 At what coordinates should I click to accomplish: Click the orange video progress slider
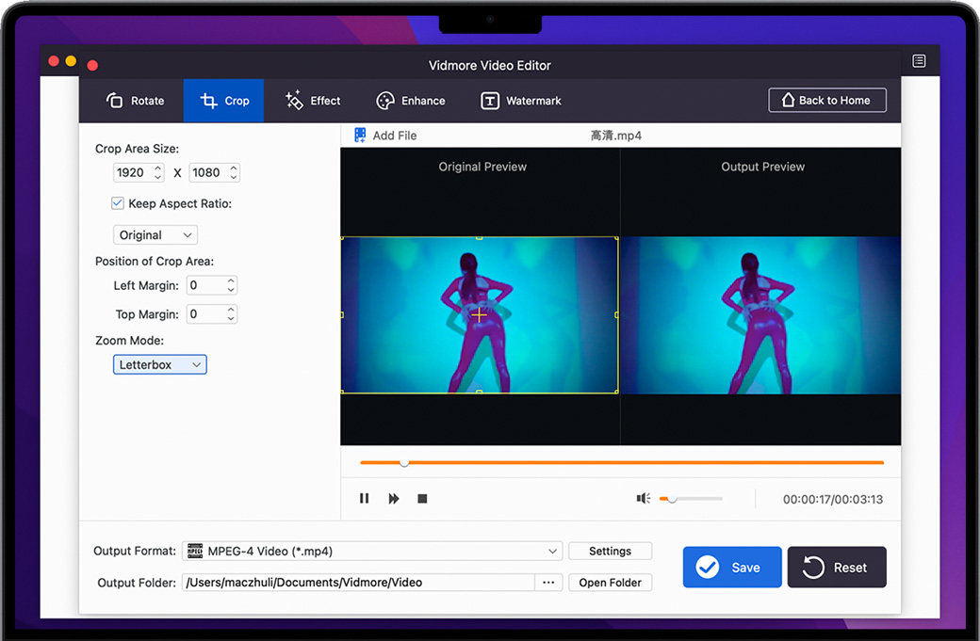[x=622, y=463]
